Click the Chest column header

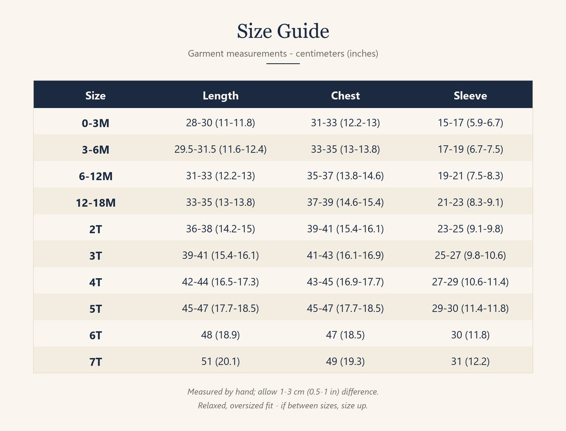345,96
